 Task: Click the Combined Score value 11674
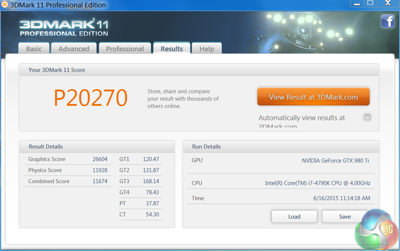tap(100, 181)
